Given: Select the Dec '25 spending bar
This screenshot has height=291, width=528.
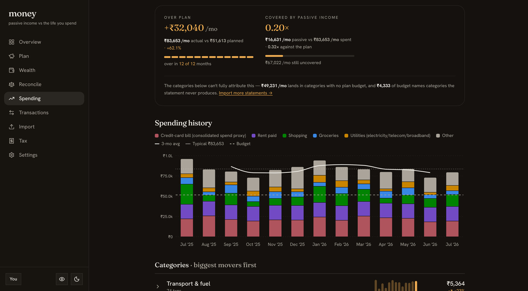Looking at the screenshot, I should click(x=297, y=202).
